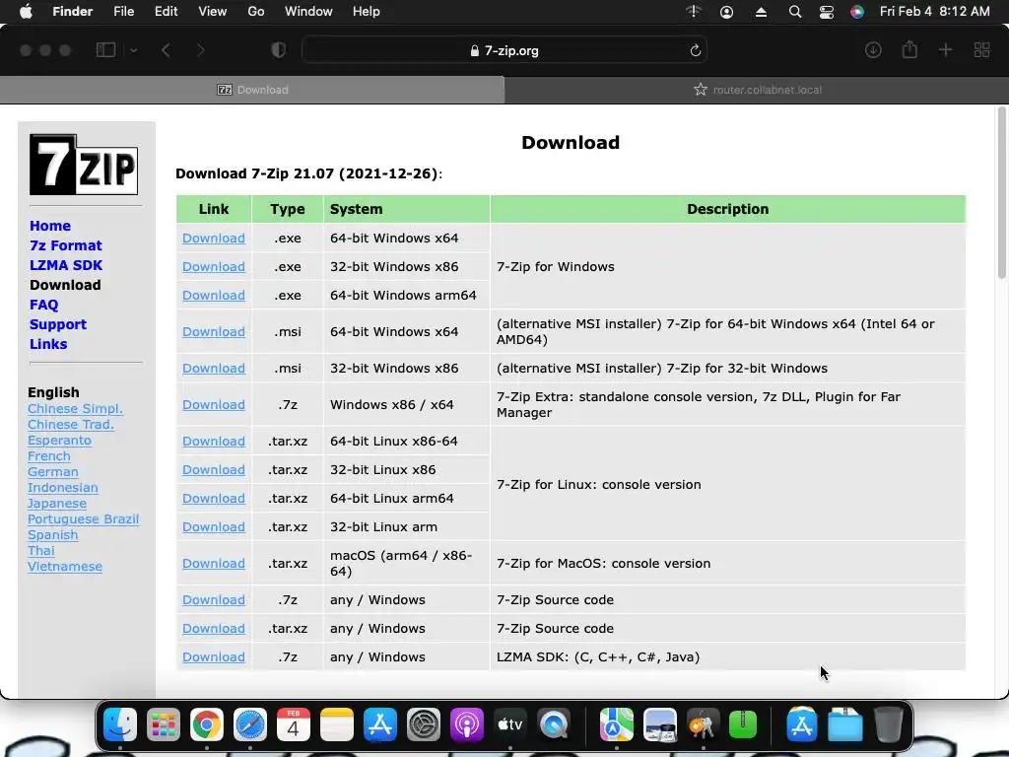Download .tar.xz for macOS arm64 / x86-64

click(x=214, y=563)
